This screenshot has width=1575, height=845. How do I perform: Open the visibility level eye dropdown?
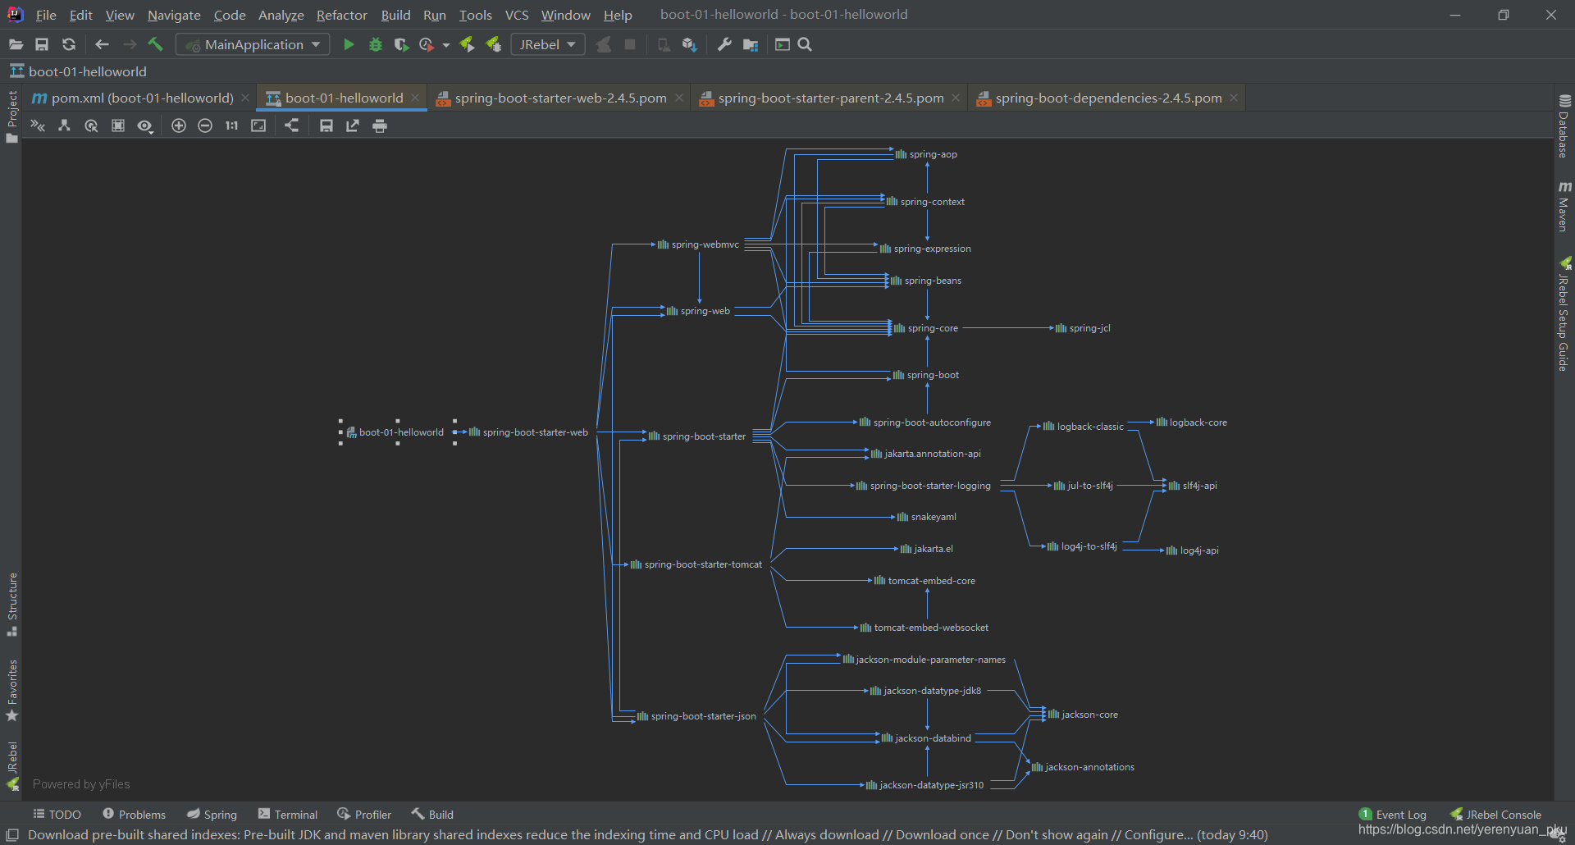coord(145,126)
